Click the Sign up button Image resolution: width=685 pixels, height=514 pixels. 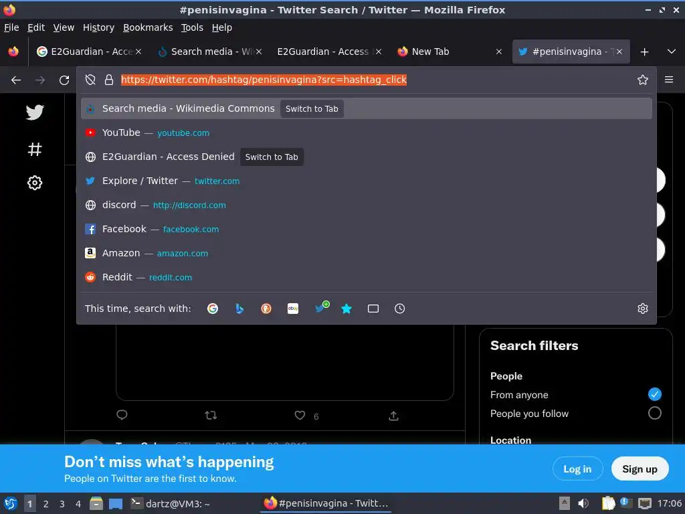pos(640,469)
